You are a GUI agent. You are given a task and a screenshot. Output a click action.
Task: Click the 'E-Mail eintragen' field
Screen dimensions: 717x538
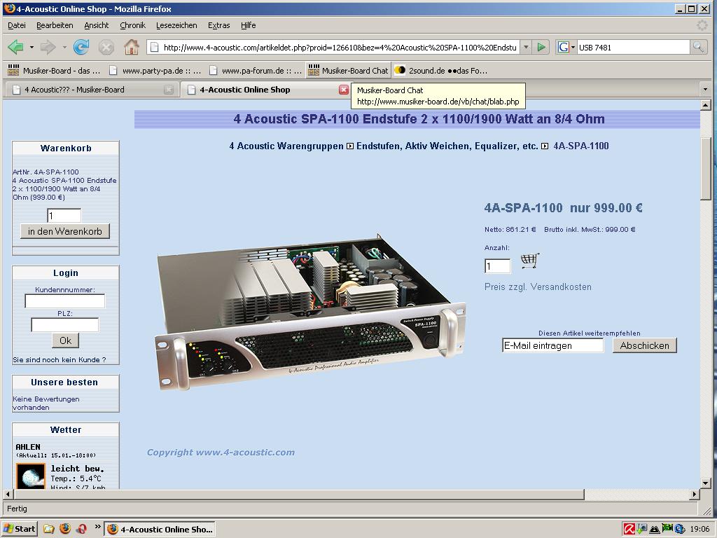(x=553, y=345)
